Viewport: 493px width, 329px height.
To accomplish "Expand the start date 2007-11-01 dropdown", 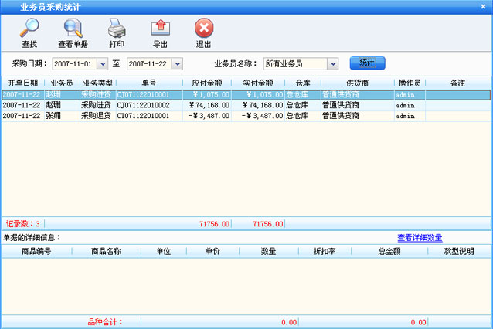I will click(x=102, y=63).
